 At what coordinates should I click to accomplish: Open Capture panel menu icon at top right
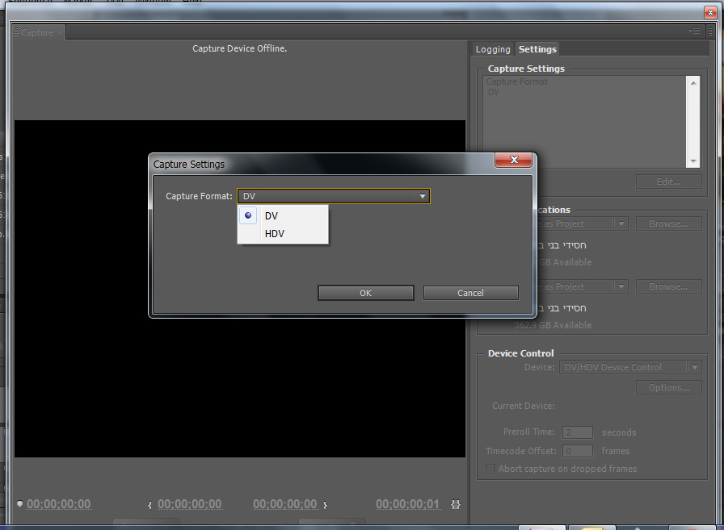pos(694,31)
